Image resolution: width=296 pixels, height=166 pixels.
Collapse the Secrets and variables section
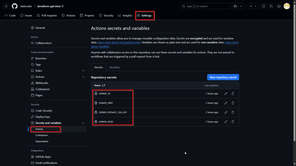83,123
